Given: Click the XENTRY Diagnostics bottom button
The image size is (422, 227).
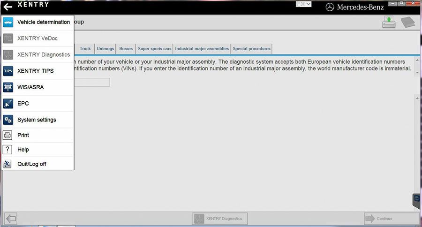Looking at the screenshot, I should [x=219, y=219].
